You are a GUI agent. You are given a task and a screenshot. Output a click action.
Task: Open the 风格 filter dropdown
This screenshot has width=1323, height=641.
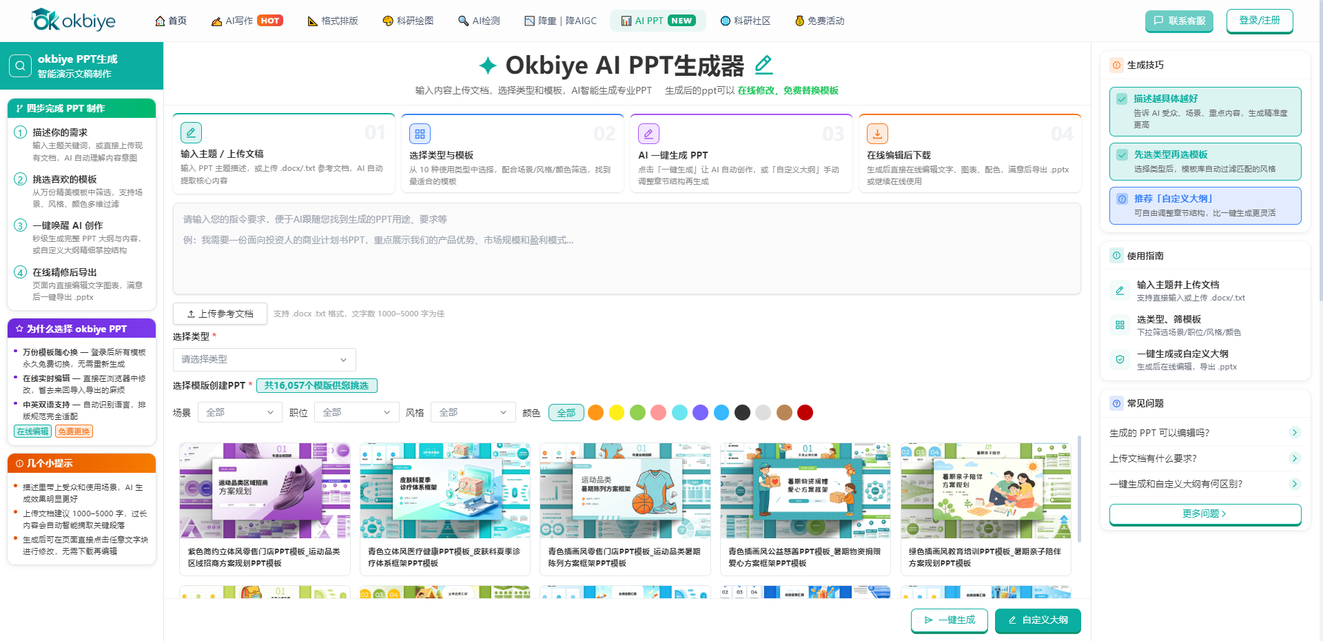(x=473, y=413)
